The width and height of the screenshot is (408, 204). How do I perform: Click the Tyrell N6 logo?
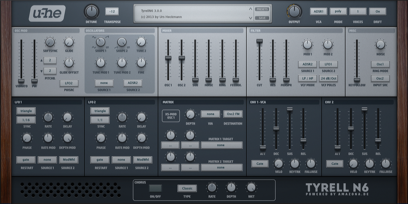(x=337, y=189)
